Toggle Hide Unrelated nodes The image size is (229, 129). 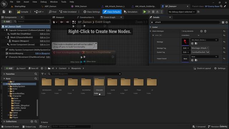pyautogui.click(x=68, y=12)
